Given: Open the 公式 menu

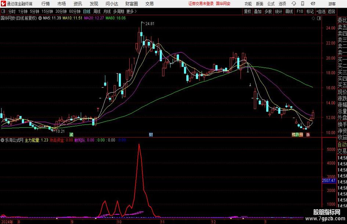Looking at the screenshot, I should pyautogui.click(x=271, y=4).
